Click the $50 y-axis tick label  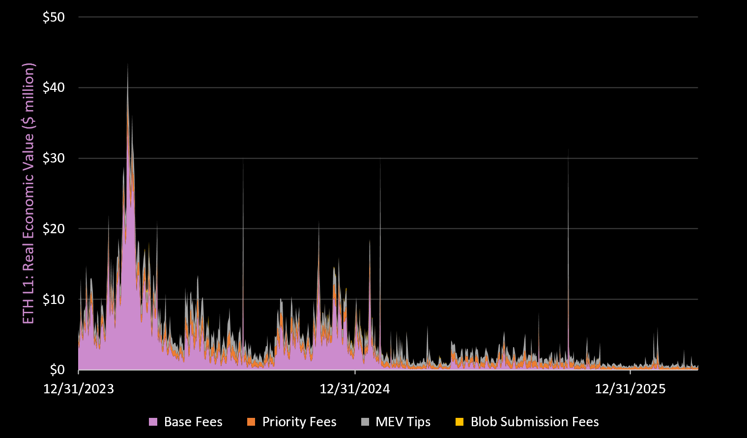[x=54, y=17]
